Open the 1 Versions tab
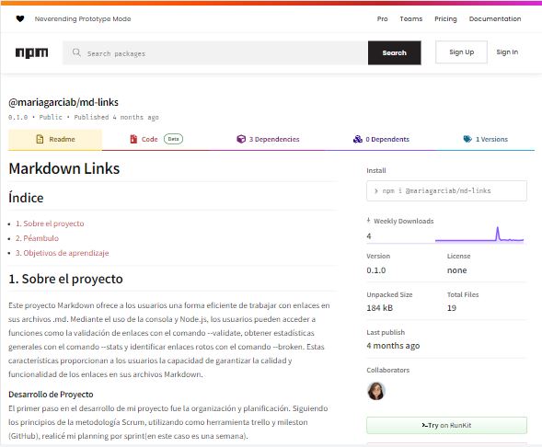Screen dimensions: 542x447 pos(486,139)
